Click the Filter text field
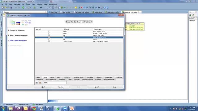 pyautogui.click(x=57, y=83)
